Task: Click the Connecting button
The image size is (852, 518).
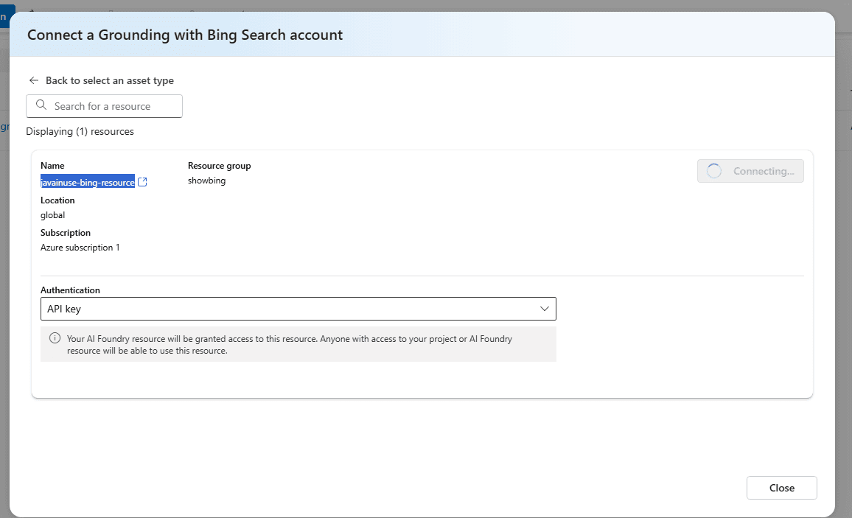Action: click(750, 170)
